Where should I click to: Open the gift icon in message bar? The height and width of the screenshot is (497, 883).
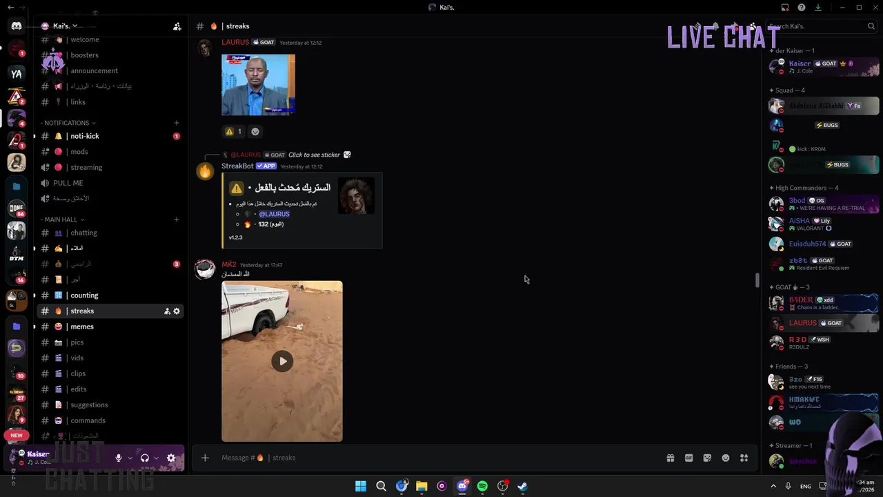point(670,458)
